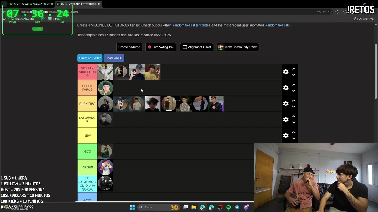This screenshot has width=378, height=212.
Task: Select VIOLIN Y ASQUEROSO tier label
Action: [87, 72]
